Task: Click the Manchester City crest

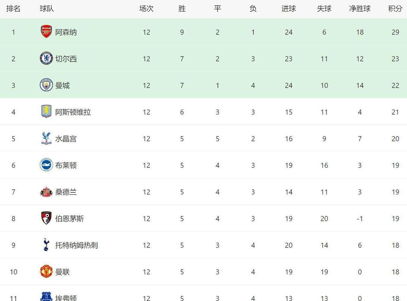Action: (46, 85)
